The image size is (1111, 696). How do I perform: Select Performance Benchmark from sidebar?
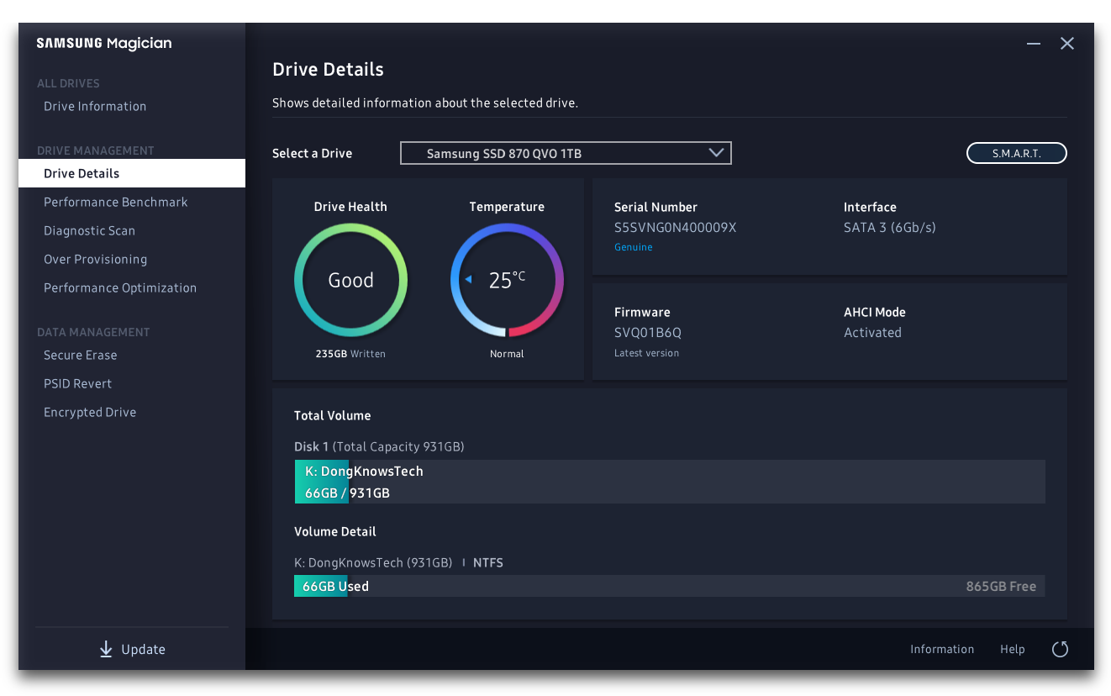(116, 202)
